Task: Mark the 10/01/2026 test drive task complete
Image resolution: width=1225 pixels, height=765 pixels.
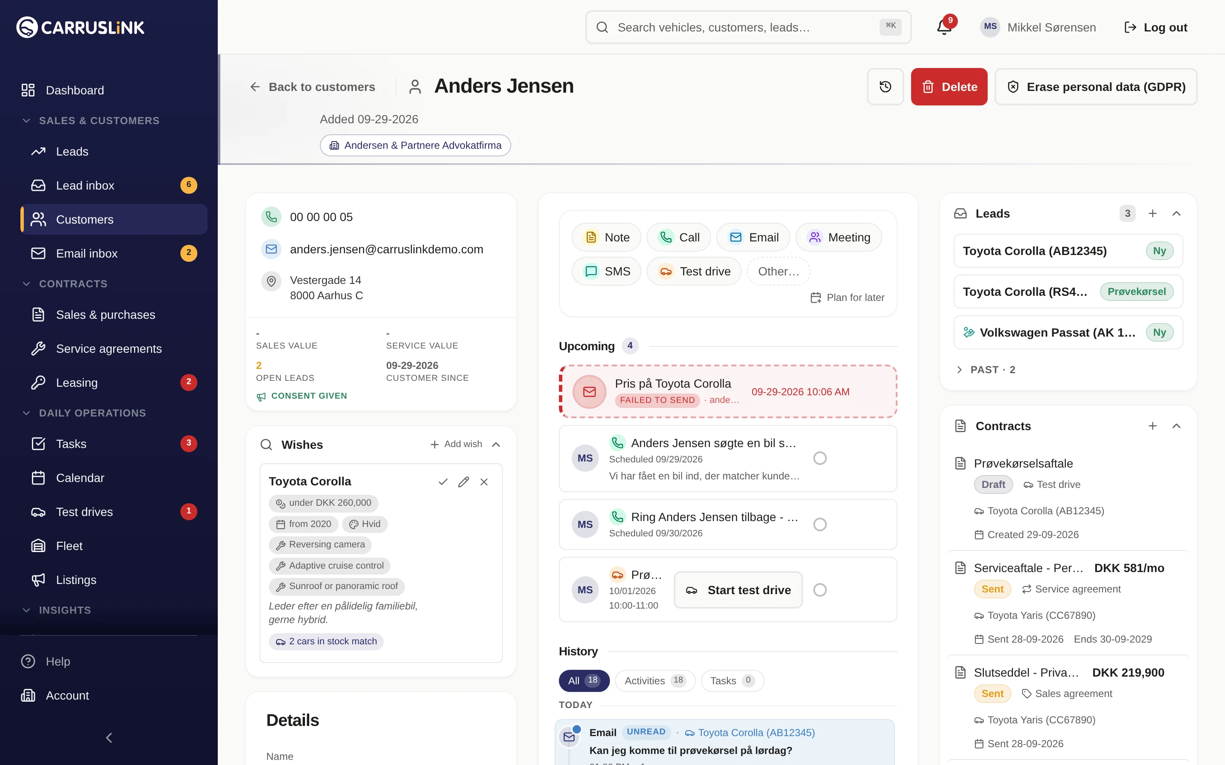Action: pos(820,590)
